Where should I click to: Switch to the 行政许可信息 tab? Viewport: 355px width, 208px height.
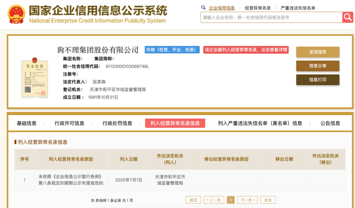69,123
